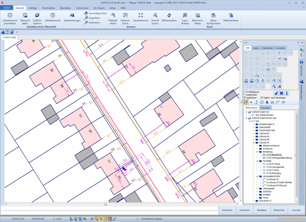
Task: Click the text 'A' tool in CAD palette
Action: tap(279, 53)
